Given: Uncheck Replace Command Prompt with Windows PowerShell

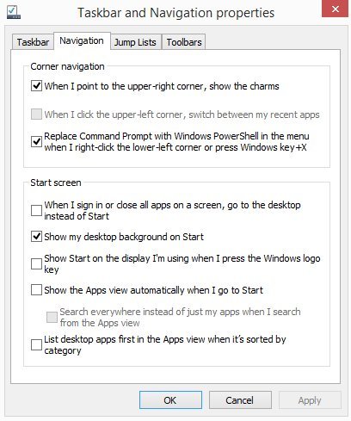Looking at the screenshot, I should point(36,141).
